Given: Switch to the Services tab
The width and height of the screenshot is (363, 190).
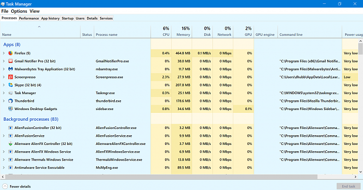Looking at the screenshot, I should click(x=106, y=18).
